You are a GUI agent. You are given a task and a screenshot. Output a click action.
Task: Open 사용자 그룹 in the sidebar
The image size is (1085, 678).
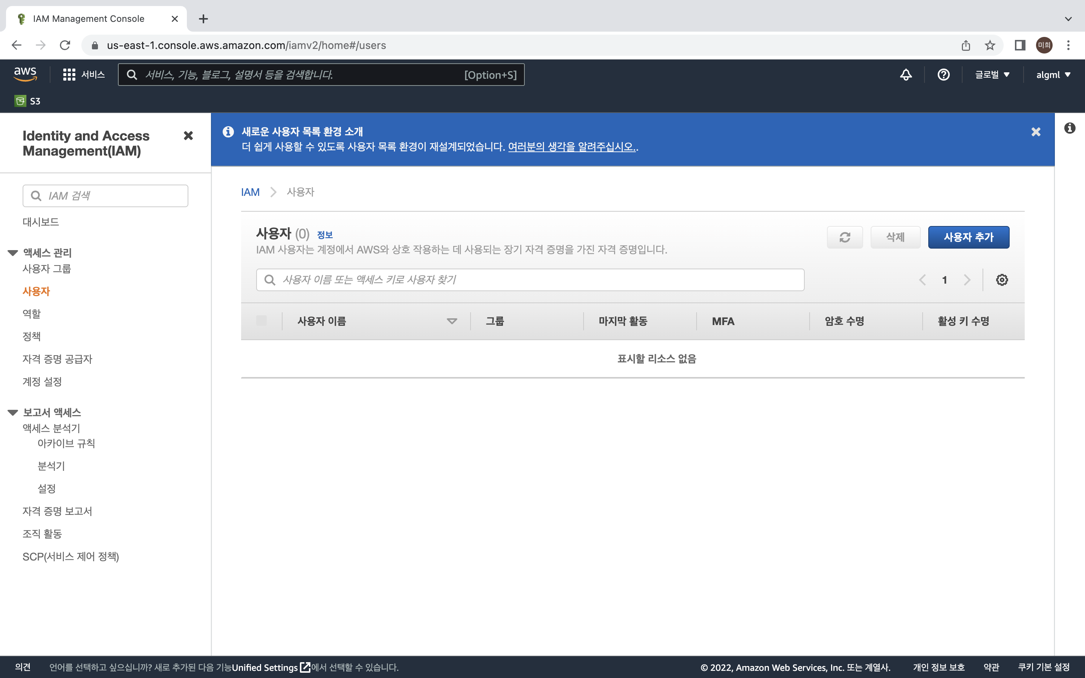[x=47, y=269]
